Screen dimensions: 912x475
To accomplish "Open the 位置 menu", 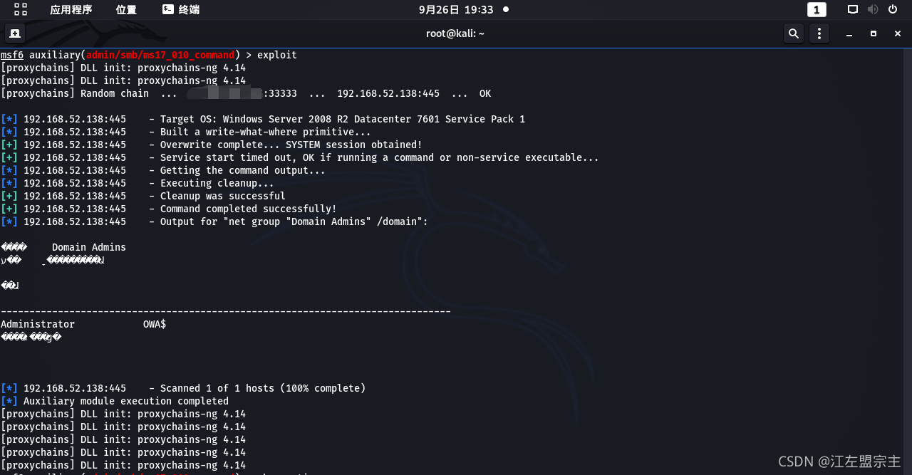I will 126,10.
